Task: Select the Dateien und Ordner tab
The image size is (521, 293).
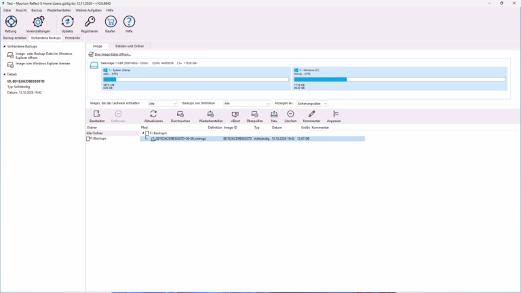Action: pyautogui.click(x=130, y=46)
